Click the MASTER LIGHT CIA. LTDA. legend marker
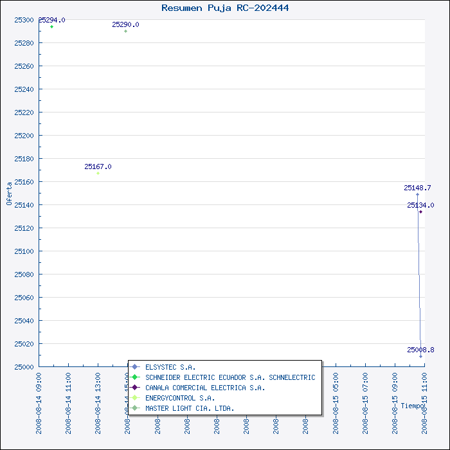Viewport: 450px width, 450px height. (135, 408)
